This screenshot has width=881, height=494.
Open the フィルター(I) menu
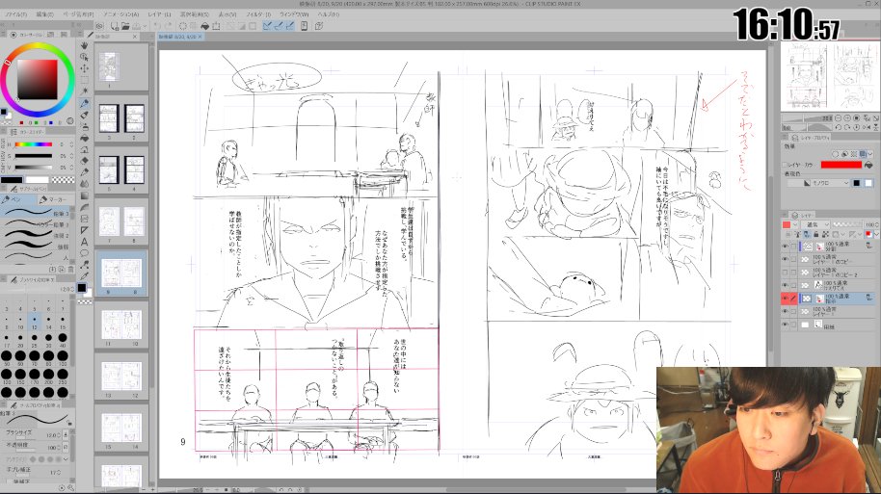(x=258, y=14)
